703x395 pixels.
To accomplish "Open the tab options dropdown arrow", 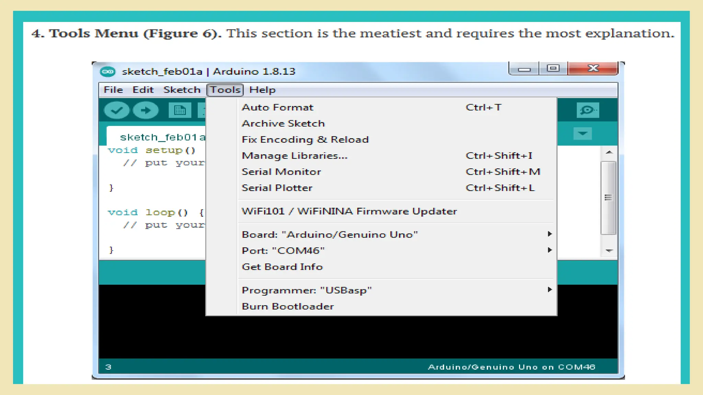I will point(583,133).
